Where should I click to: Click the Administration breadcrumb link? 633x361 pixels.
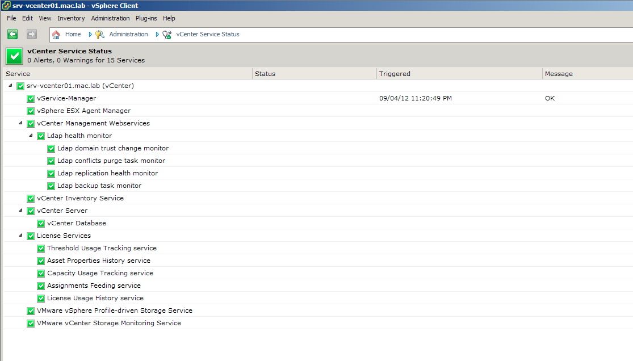pos(128,34)
